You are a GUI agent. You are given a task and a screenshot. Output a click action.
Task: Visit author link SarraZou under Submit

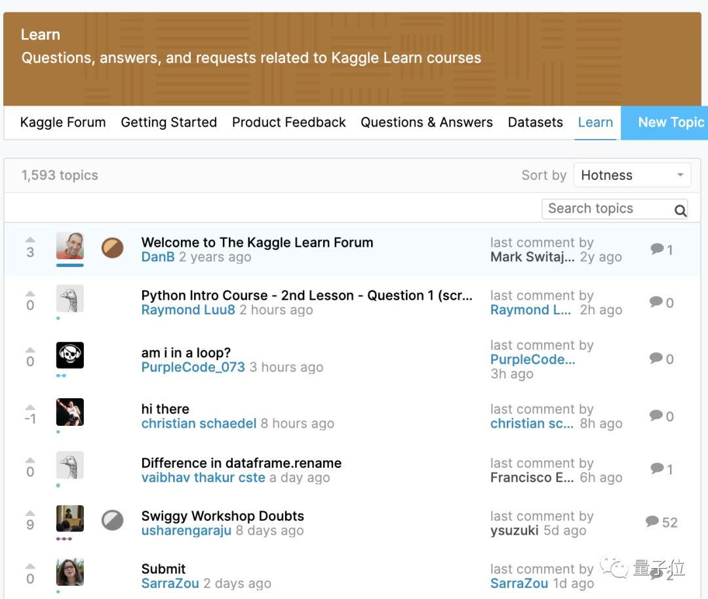pos(170,583)
